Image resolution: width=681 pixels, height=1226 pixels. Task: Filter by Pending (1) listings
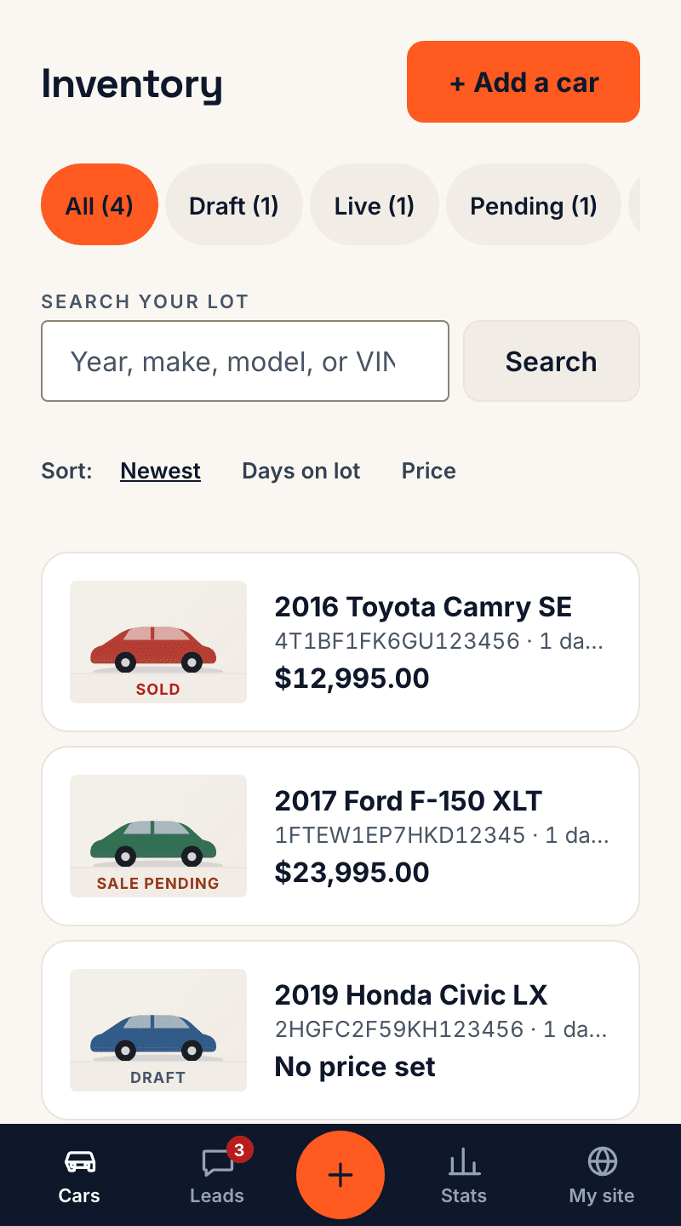tap(534, 204)
